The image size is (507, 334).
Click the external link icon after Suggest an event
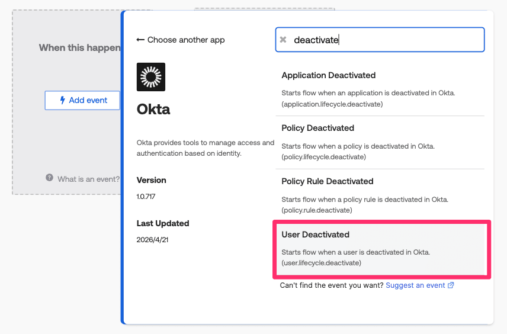pyautogui.click(x=451, y=285)
